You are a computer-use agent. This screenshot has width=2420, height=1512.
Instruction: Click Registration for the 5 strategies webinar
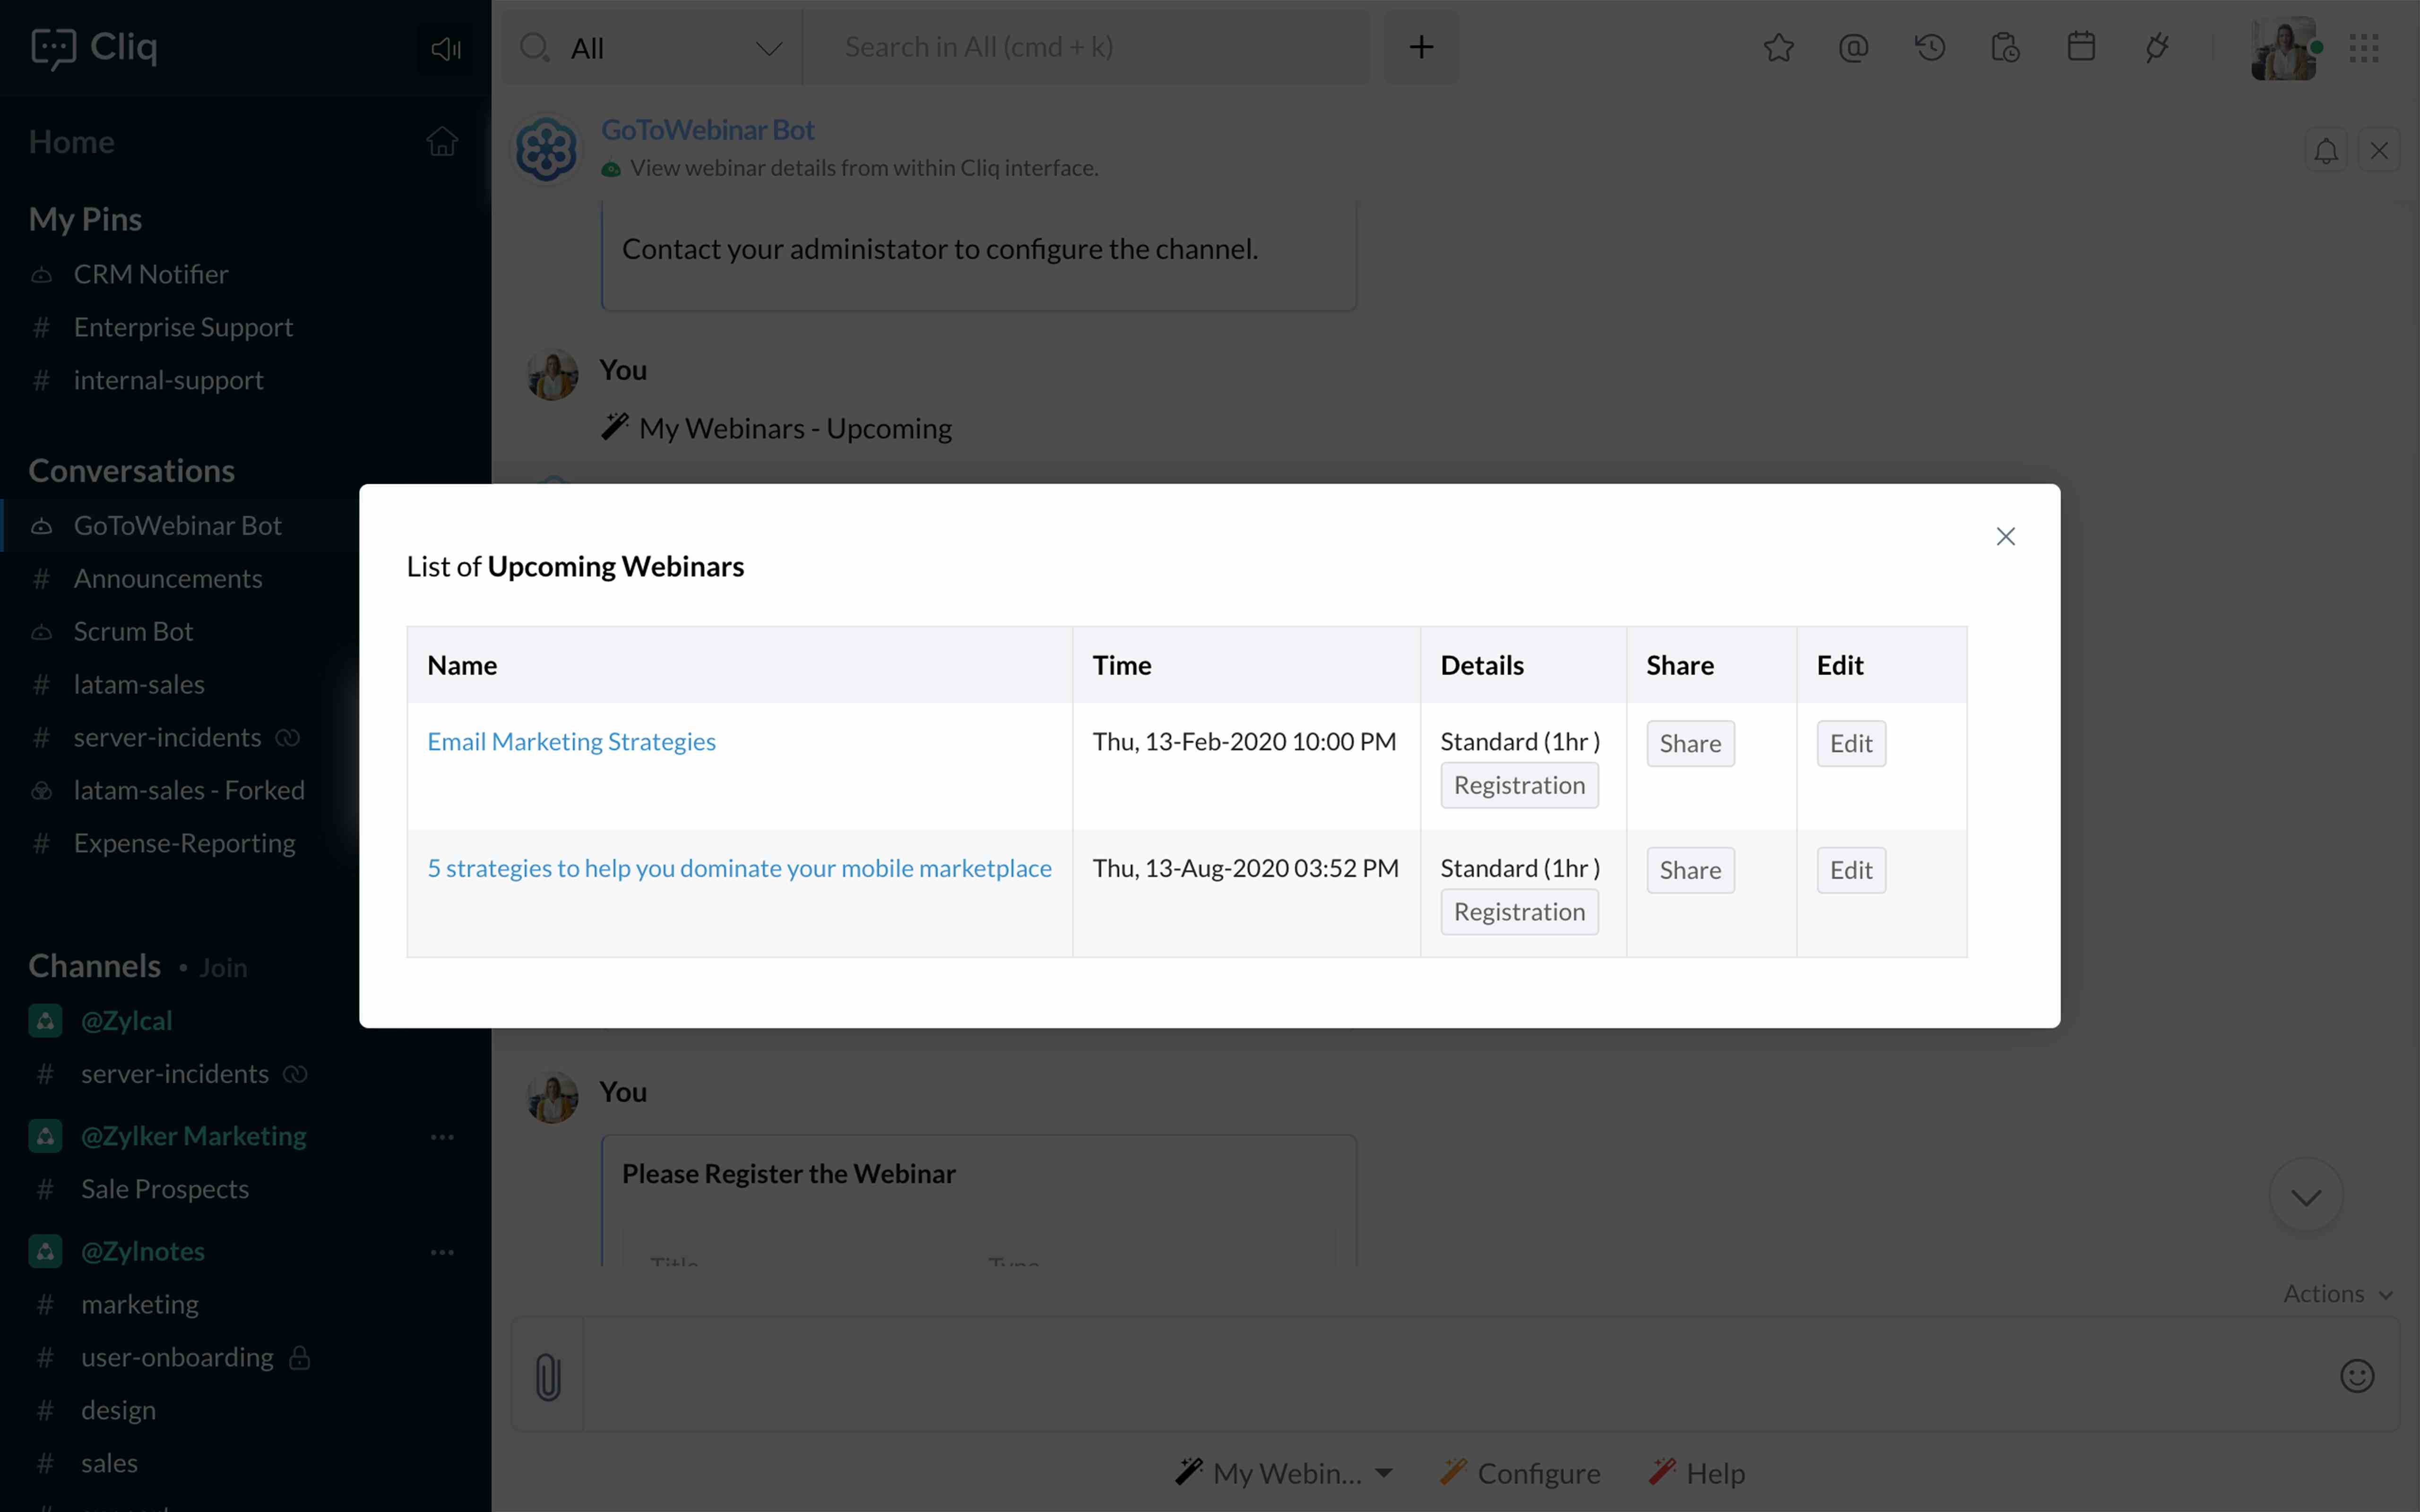pos(1519,912)
